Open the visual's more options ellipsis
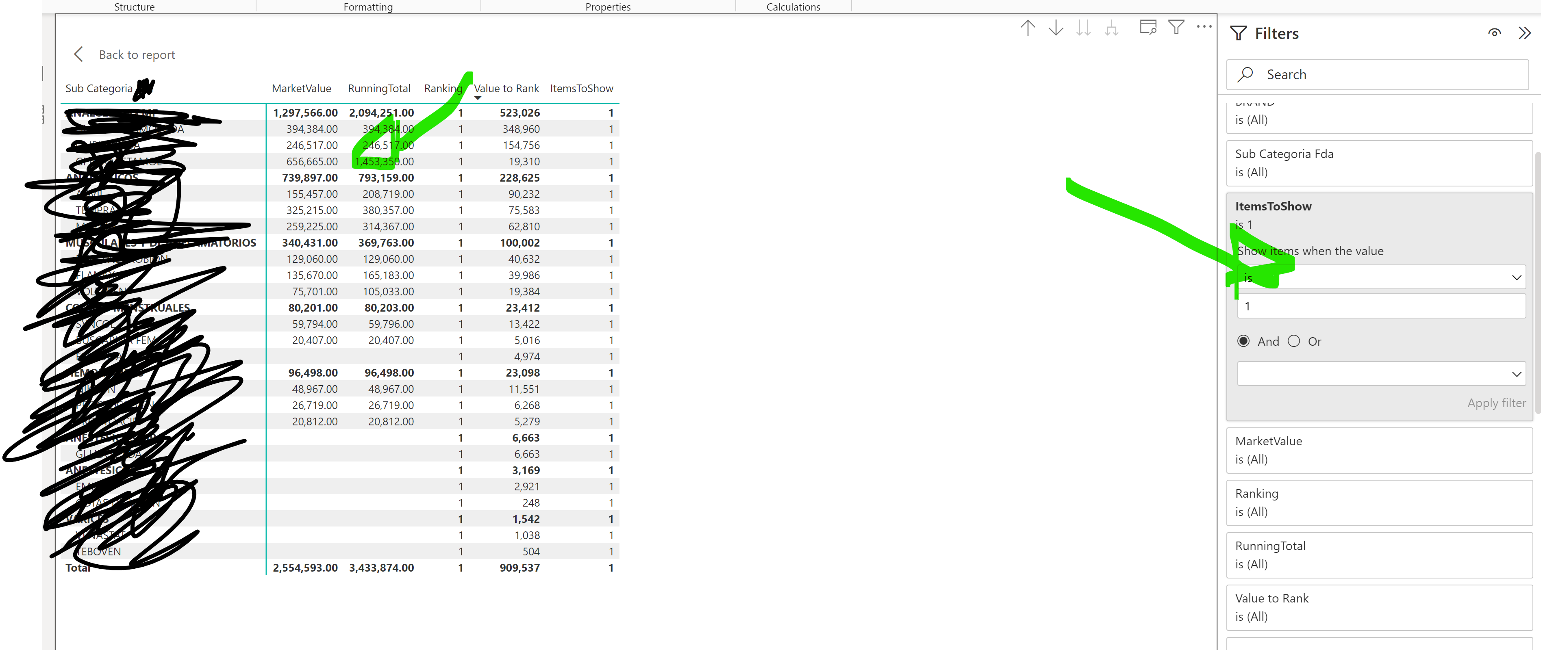 [1204, 27]
